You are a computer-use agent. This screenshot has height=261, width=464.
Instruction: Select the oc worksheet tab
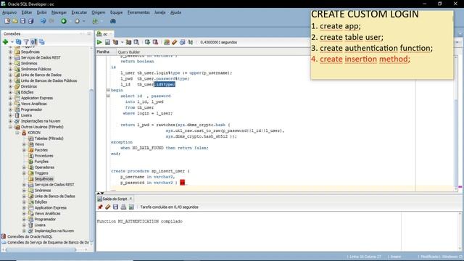[104, 34]
